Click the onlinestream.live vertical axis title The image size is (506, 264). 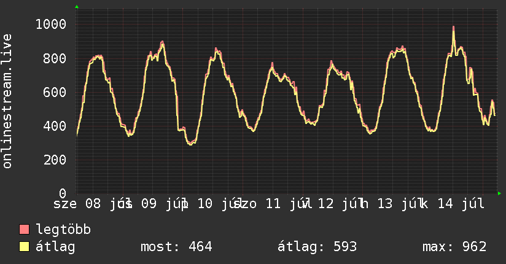[x=7, y=101]
